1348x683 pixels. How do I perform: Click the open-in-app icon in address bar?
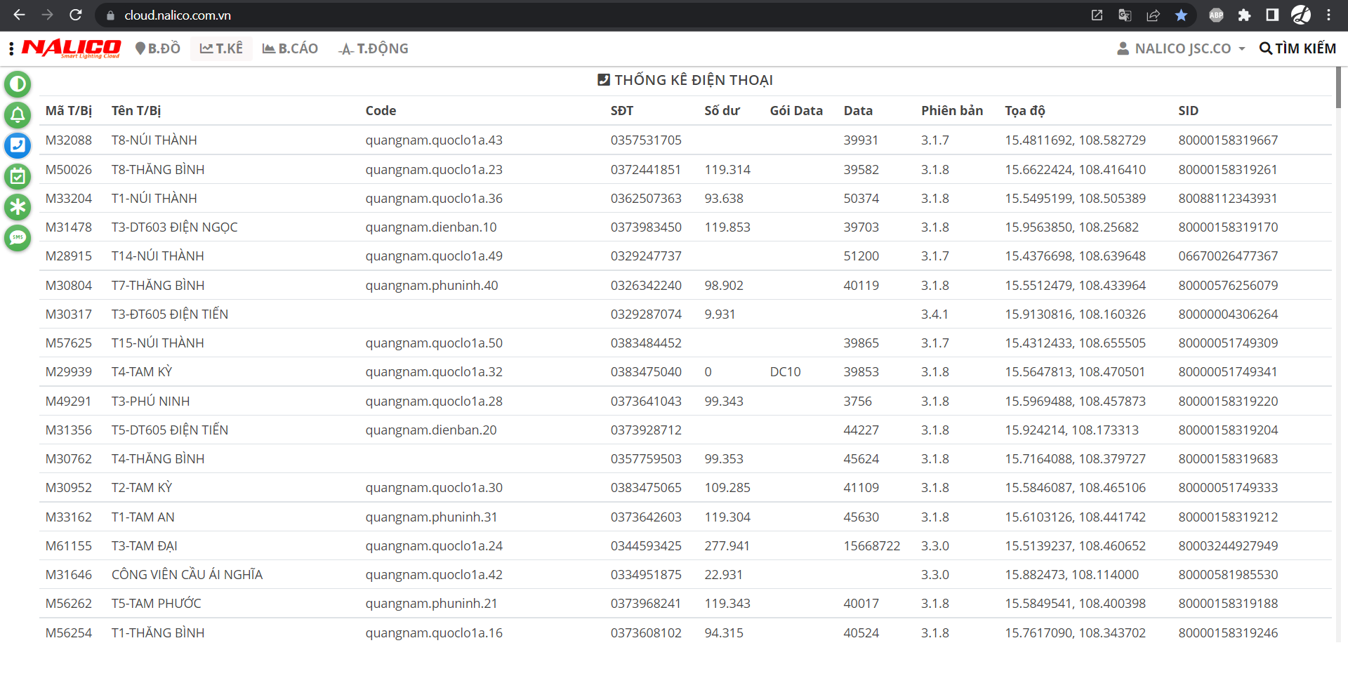point(1097,15)
